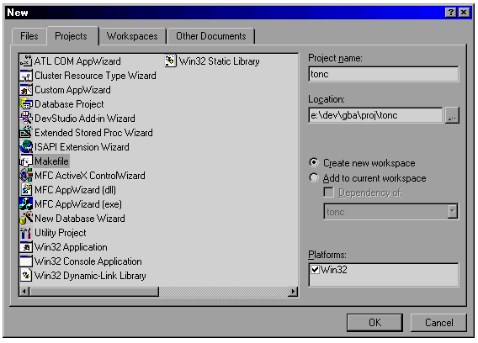Screen dimensions: 478x343
Task: Select 'Win32 Console Application' text entry
Action: pyautogui.click(x=88, y=261)
